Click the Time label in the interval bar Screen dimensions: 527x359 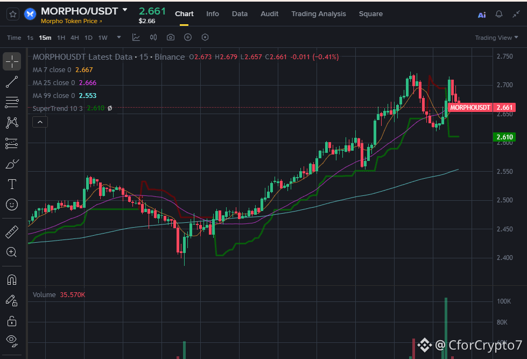pyautogui.click(x=14, y=38)
